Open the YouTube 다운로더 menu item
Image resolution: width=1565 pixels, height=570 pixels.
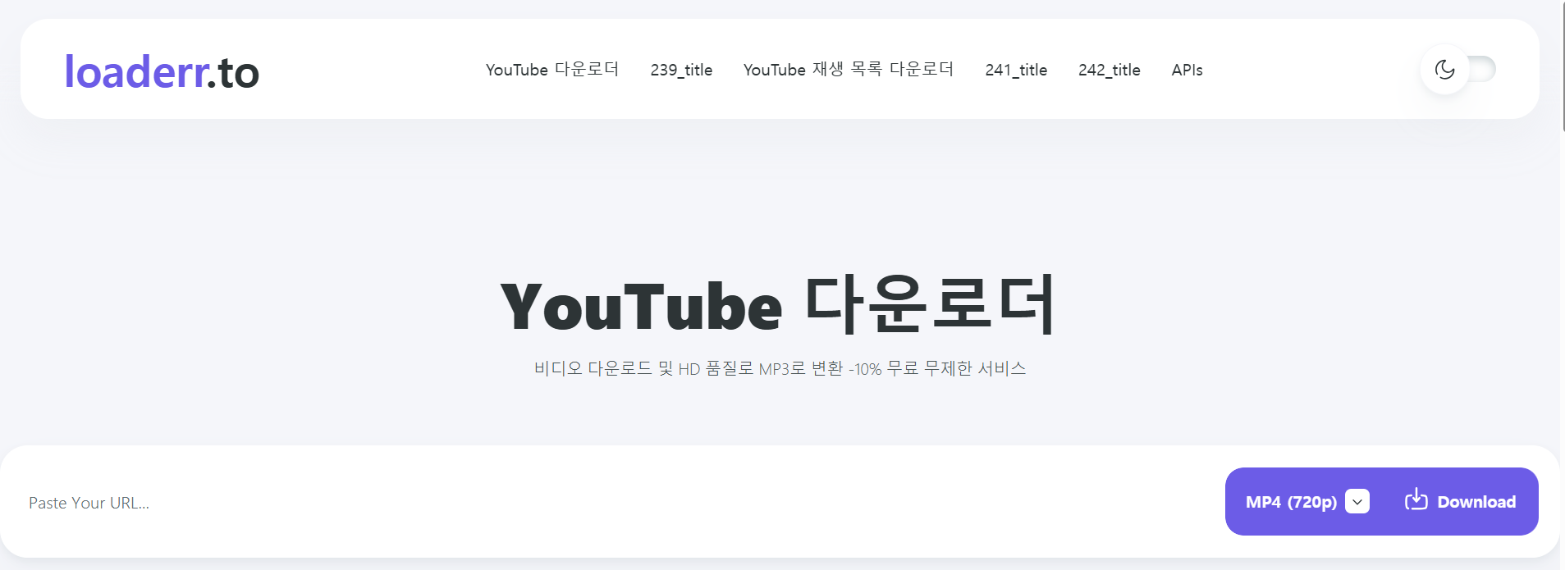coord(551,70)
